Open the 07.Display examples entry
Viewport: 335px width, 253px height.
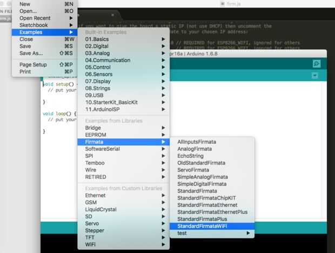pos(124,81)
